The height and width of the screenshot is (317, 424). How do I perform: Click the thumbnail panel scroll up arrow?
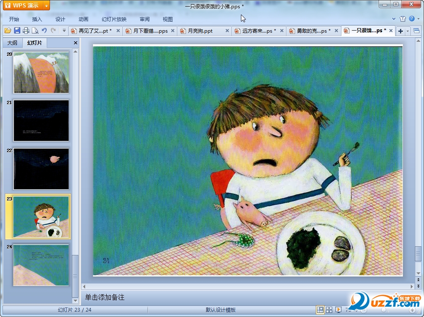click(76, 51)
